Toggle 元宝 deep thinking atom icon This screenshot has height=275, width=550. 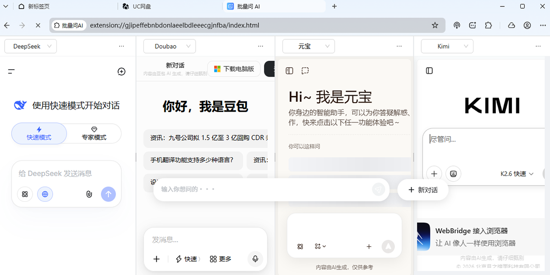300,247
